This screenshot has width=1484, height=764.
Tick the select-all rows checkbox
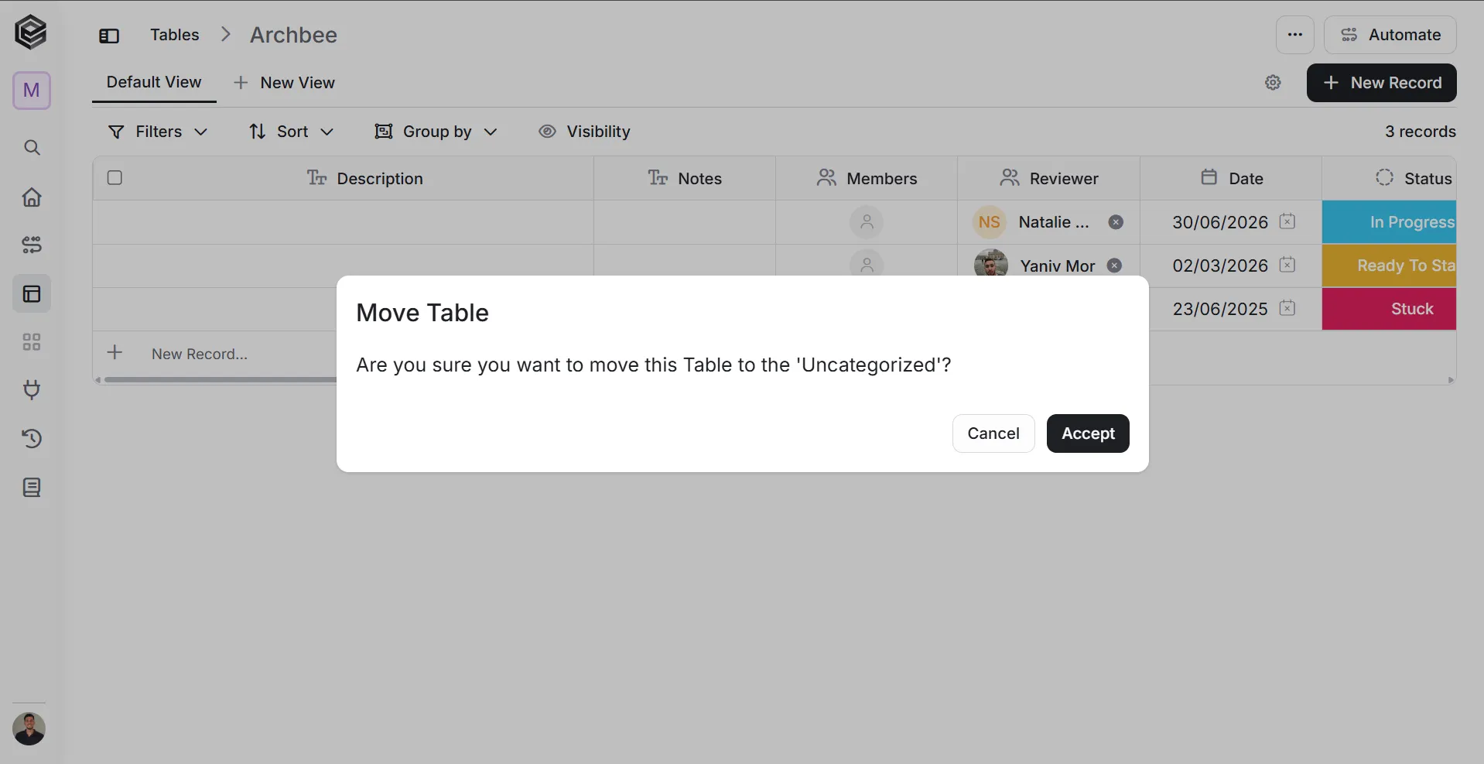pos(115,178)
